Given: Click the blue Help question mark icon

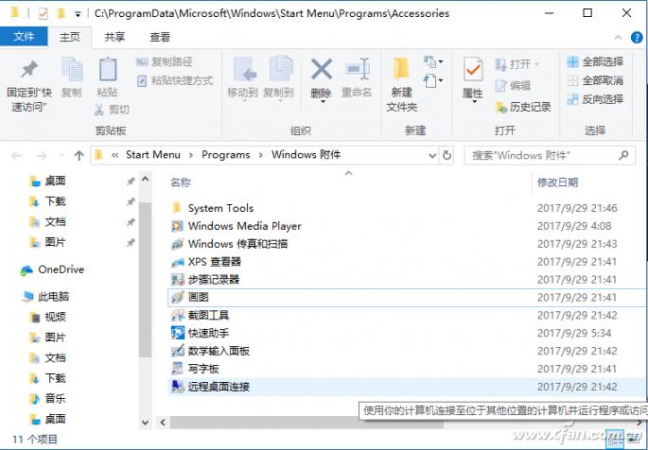Looking at the screenshot, I should [x=637, y=38].
